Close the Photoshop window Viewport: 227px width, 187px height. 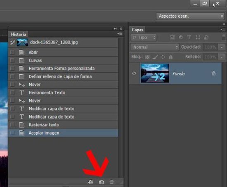point(218,3)
